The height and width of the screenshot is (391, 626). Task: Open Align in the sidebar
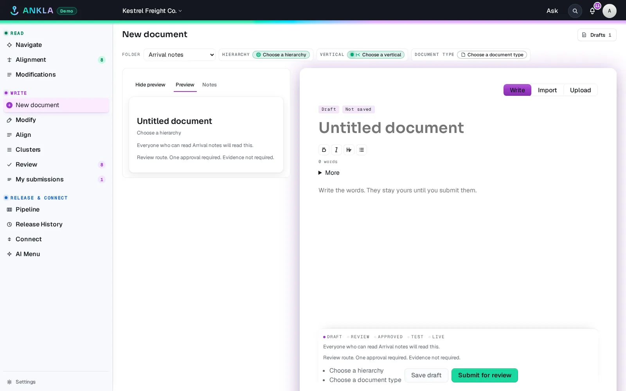56,135
